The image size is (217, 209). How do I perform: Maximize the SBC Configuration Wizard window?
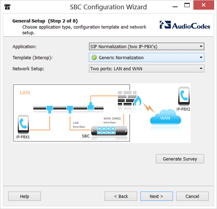(187, 5)
